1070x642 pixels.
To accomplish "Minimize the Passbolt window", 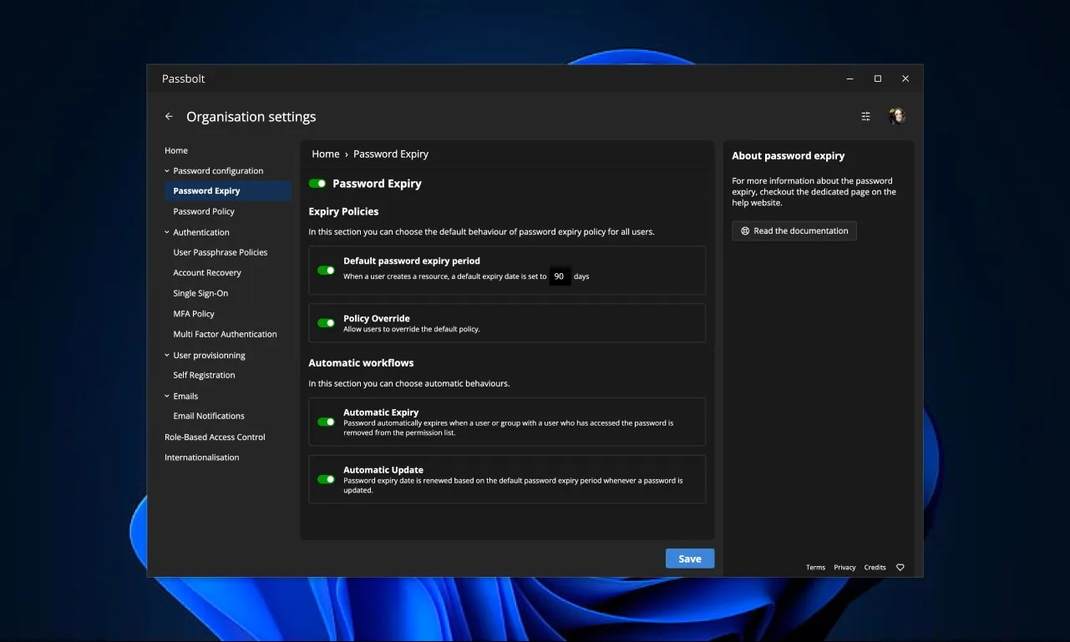I will click(850, 78).
